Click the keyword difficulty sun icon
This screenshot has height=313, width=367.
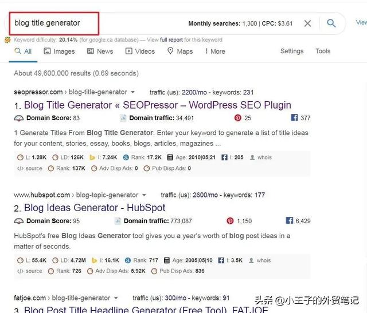[x=7, y=40]
